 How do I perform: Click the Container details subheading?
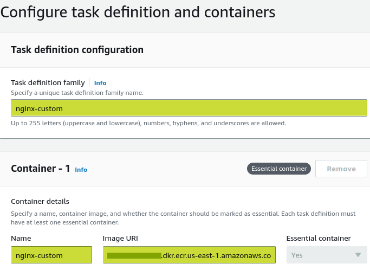coord(40,202)
